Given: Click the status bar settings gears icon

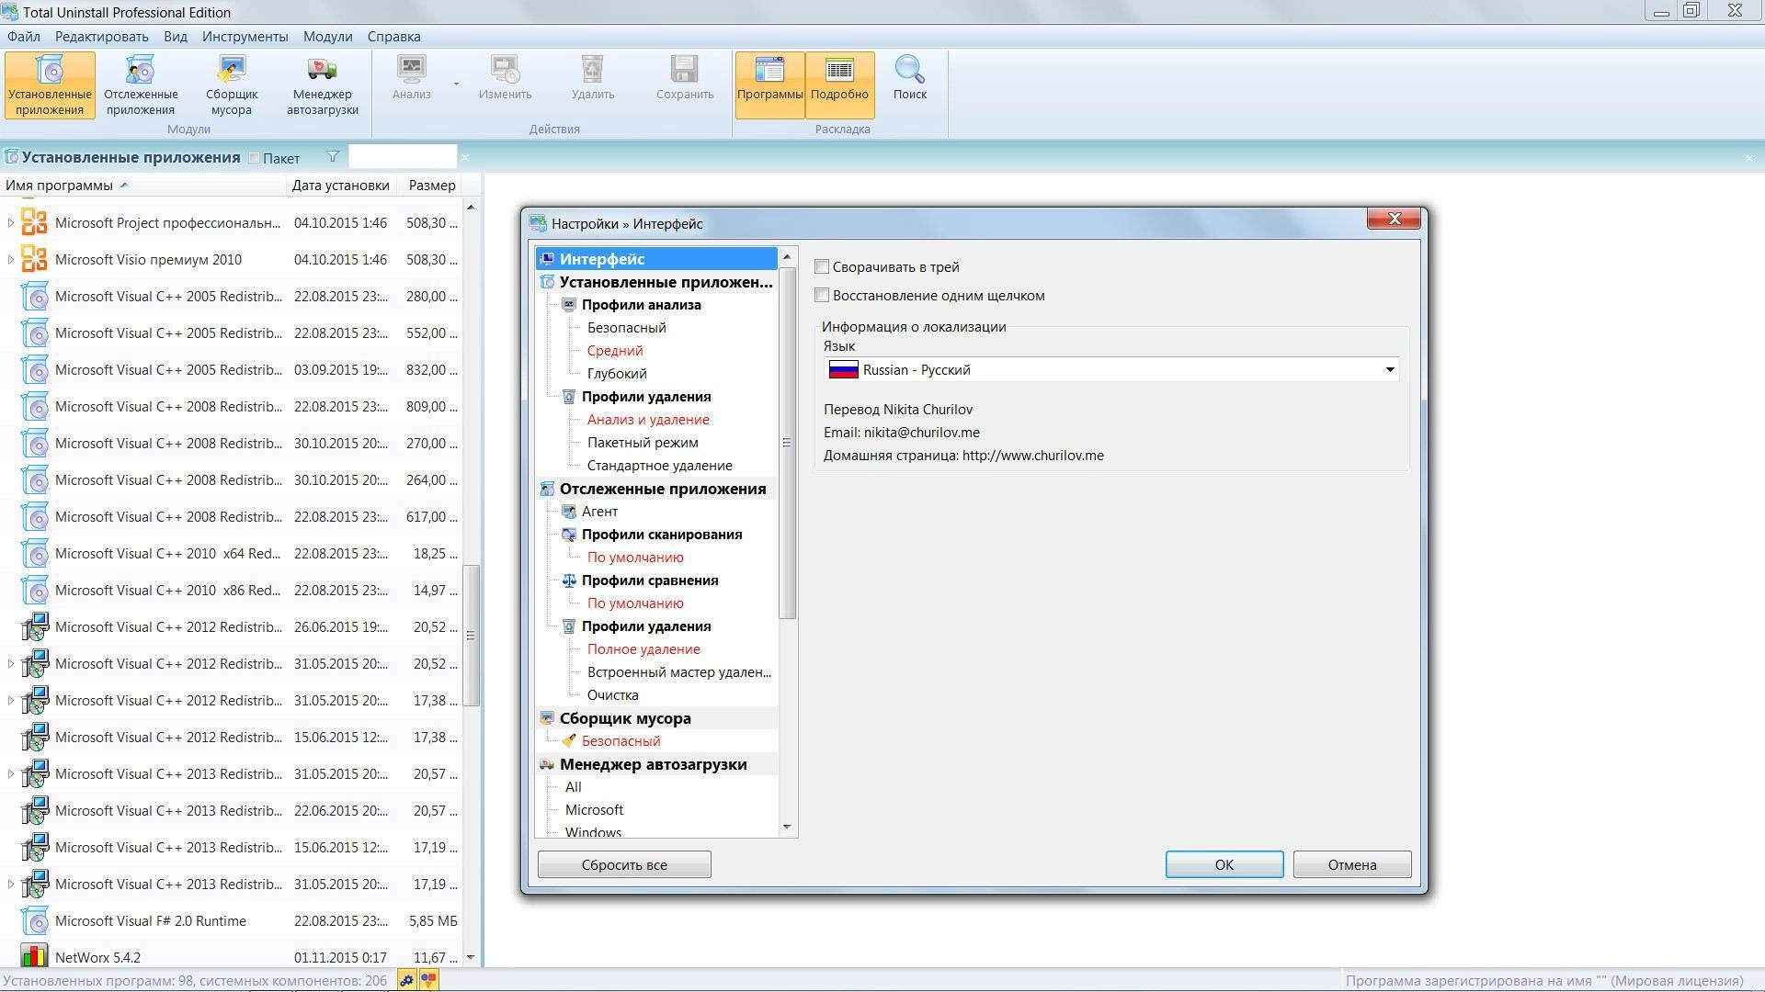Looking at the screenshot, I should click(x=406, y=980).
